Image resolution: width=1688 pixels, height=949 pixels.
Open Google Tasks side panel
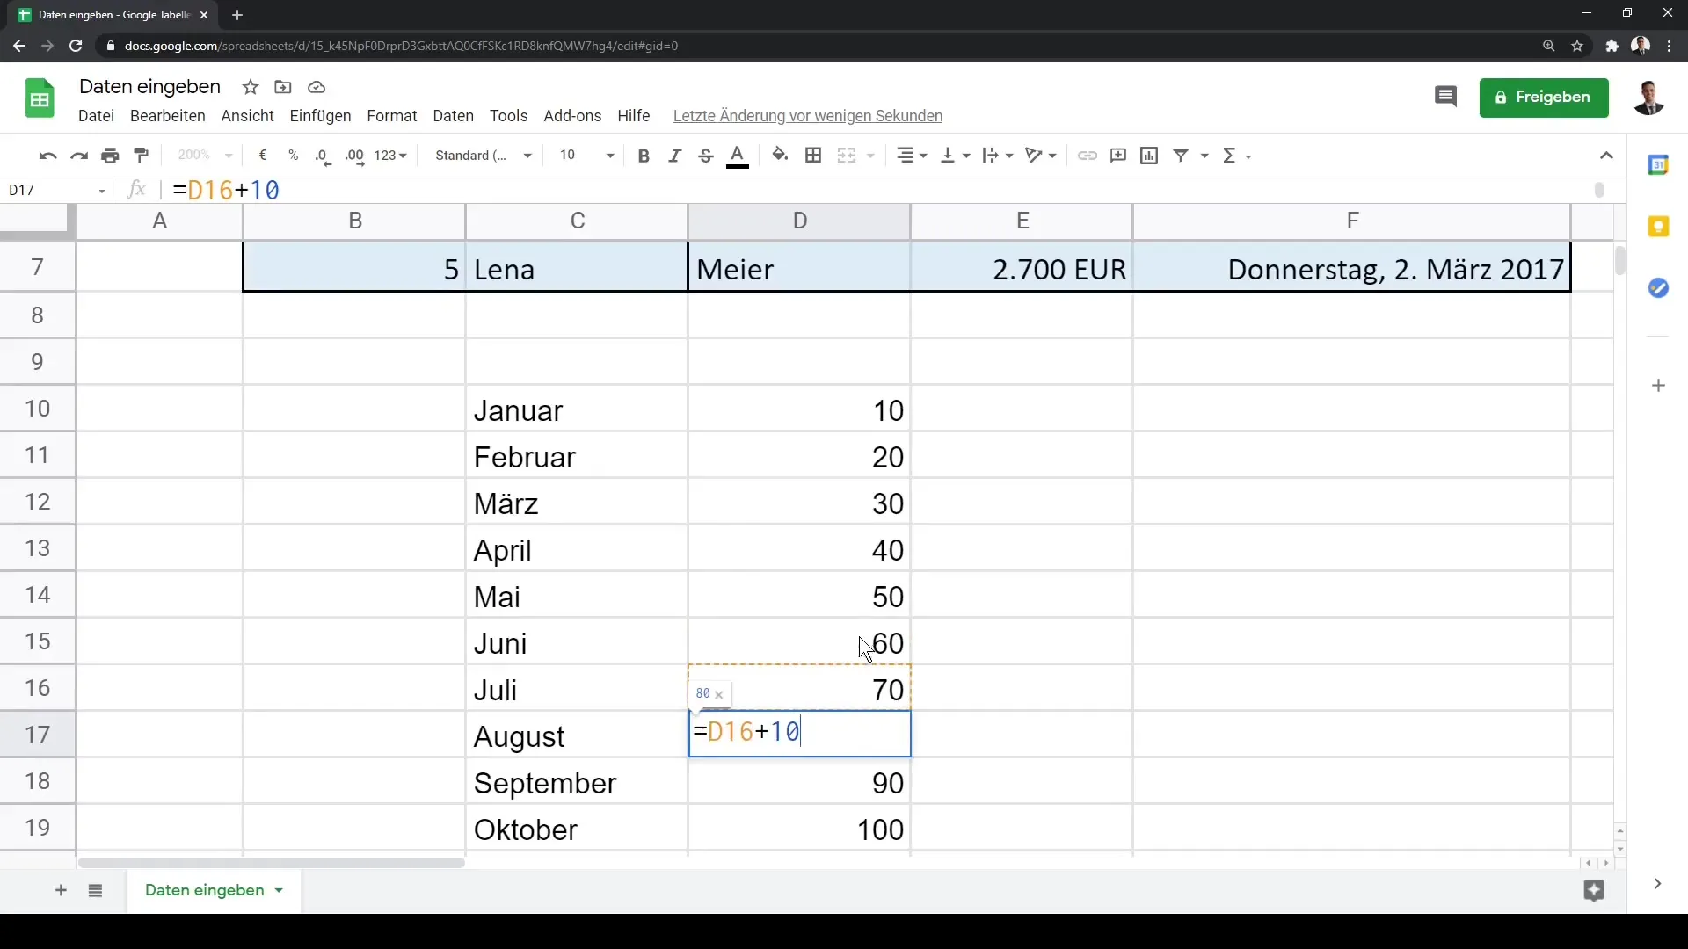click(1658, 288)
